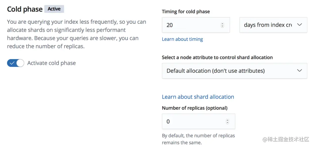Image resolution: width=314 pixels, height=147 pixels.
Task: Decrement Number of replicas with down arrow
Action: point(227,123)
